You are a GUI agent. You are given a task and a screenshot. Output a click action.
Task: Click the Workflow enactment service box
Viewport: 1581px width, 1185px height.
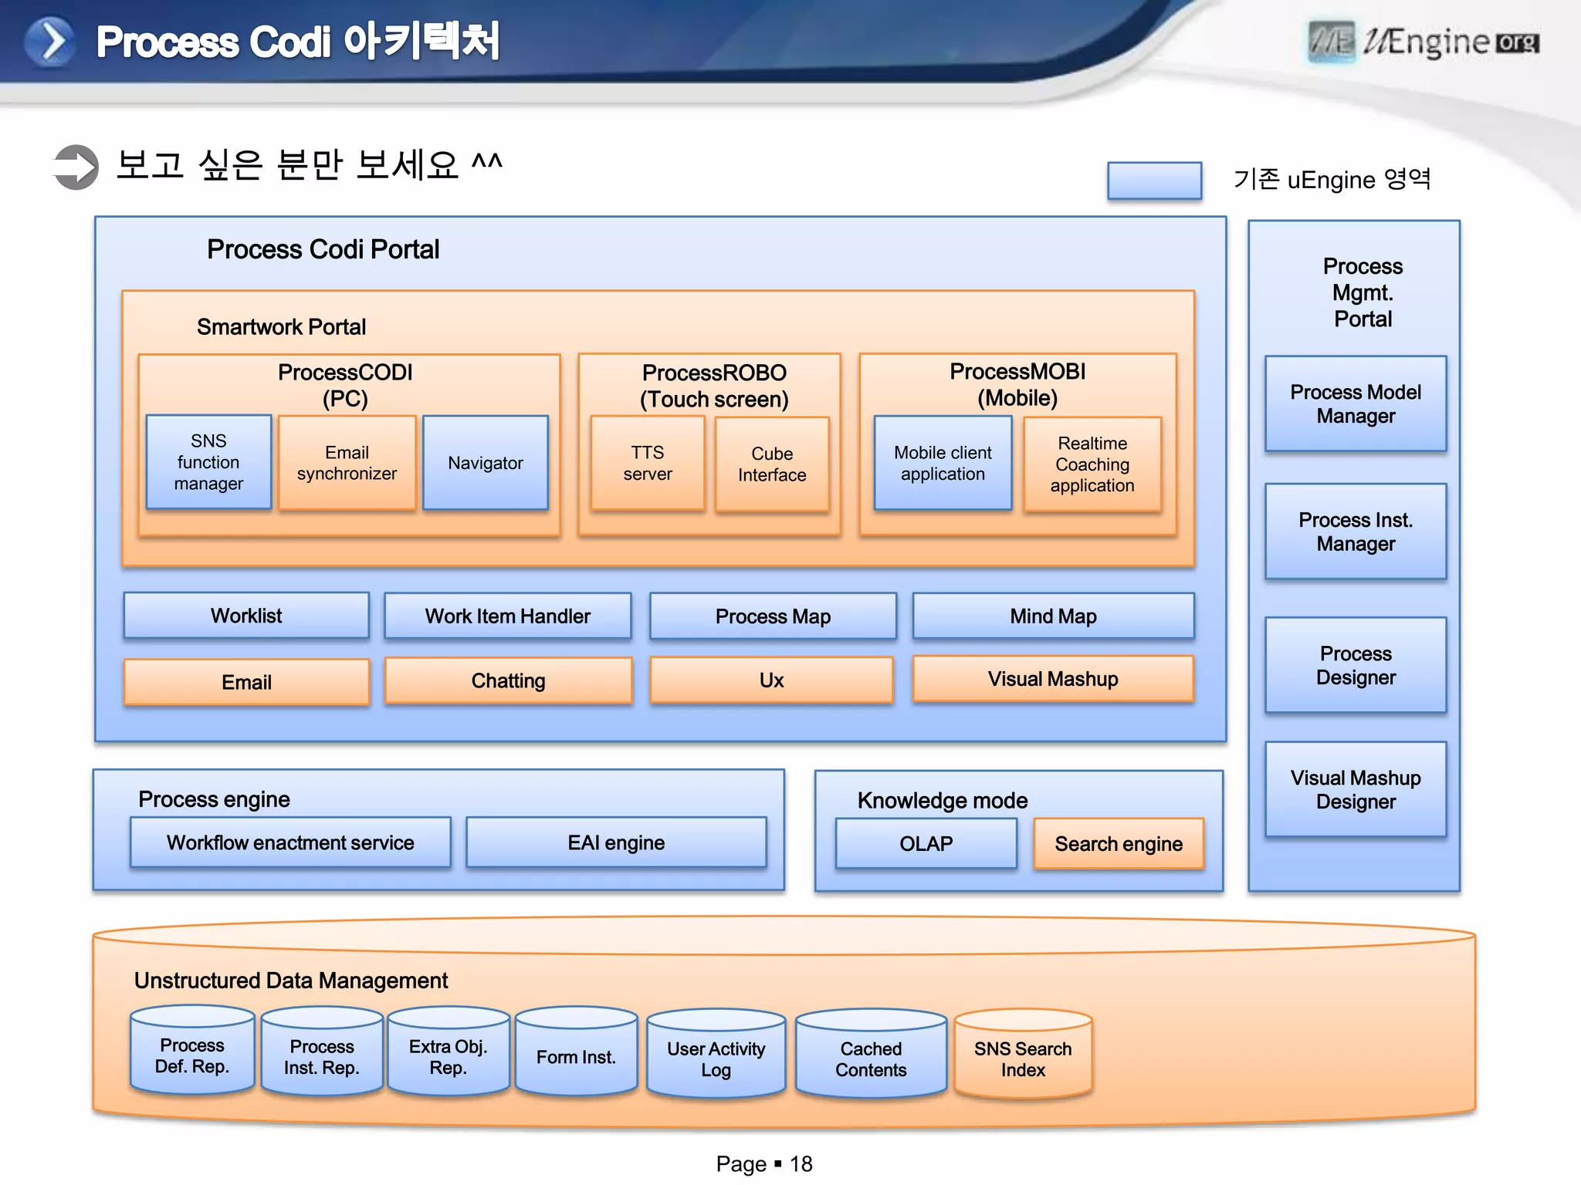tap(290, 842)
